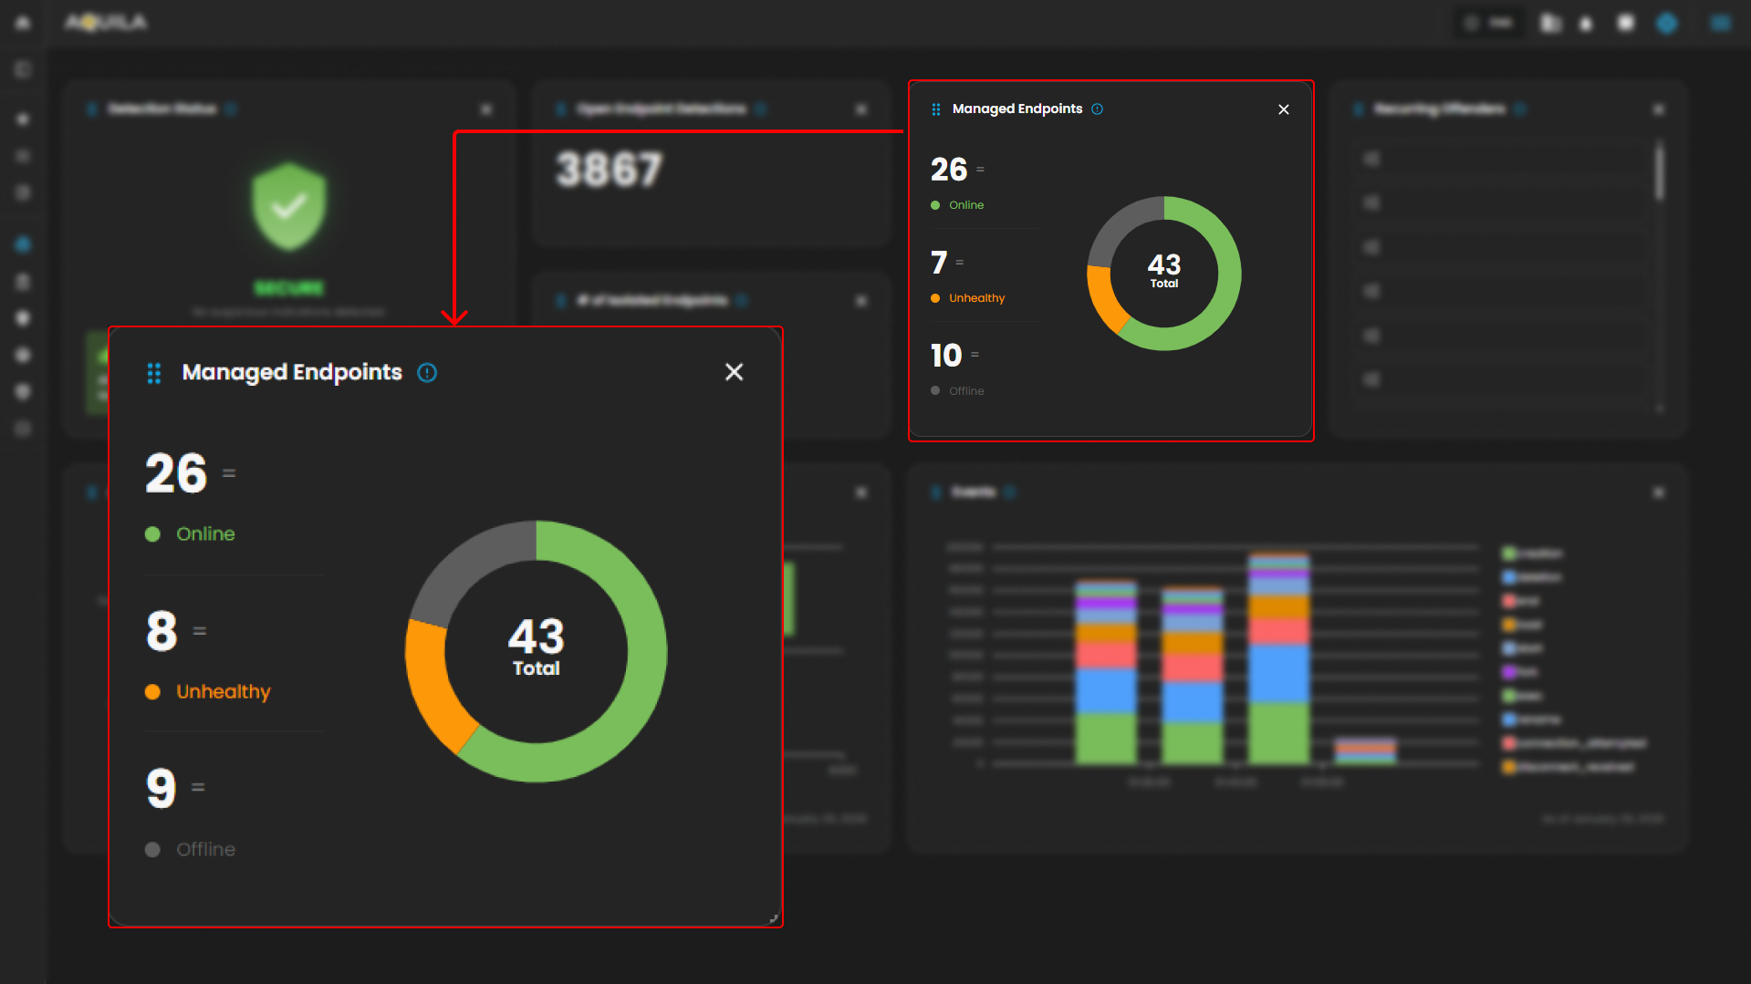
Task: Close the enlarged Managed Endpoints panel
Action: (x=734, y=372)
